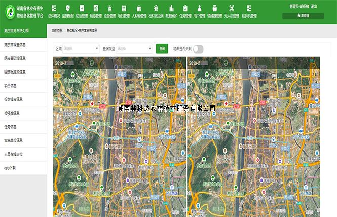The height and width of the screenshot is (217, 337).
Task: Open the 任务管理 task icon
Action: click(185, 8)
